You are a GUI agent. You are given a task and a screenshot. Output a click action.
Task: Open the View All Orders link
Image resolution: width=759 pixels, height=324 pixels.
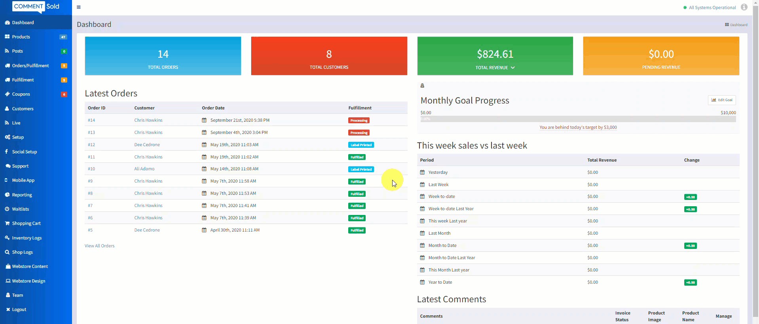click(x=100, y=246)
